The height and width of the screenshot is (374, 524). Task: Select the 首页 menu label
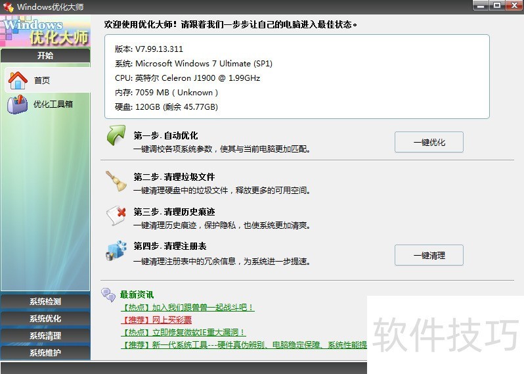[42, 80]
